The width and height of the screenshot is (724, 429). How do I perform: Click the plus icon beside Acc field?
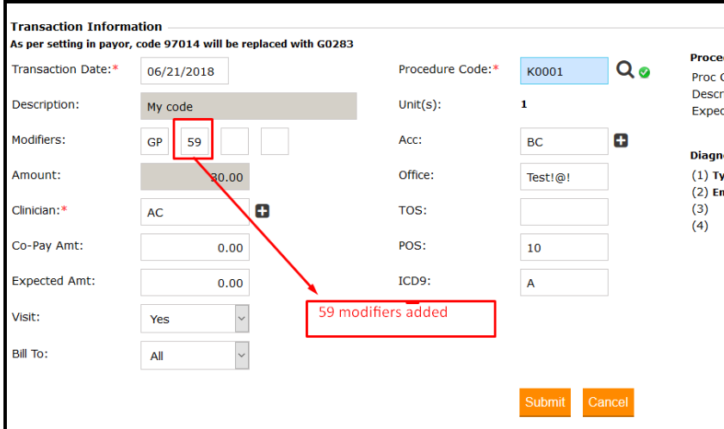coord(620,140)
